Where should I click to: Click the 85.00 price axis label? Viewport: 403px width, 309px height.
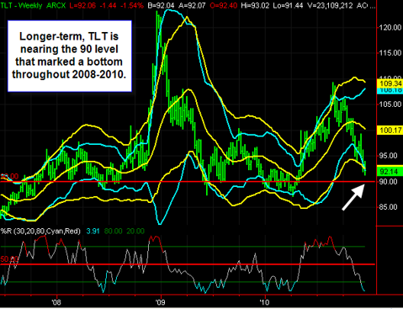click(388, 207)
